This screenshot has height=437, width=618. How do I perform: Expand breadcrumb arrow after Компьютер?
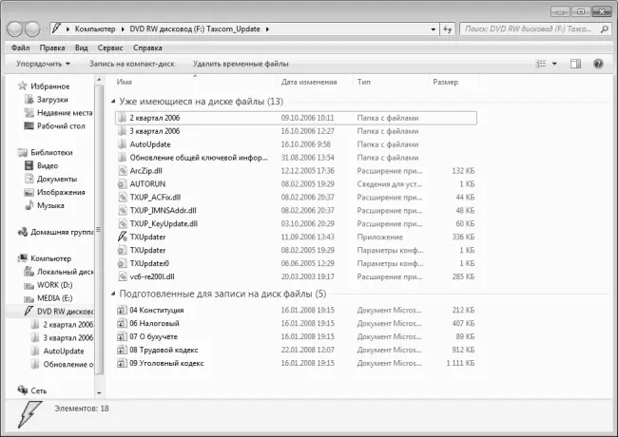[123, 29]
